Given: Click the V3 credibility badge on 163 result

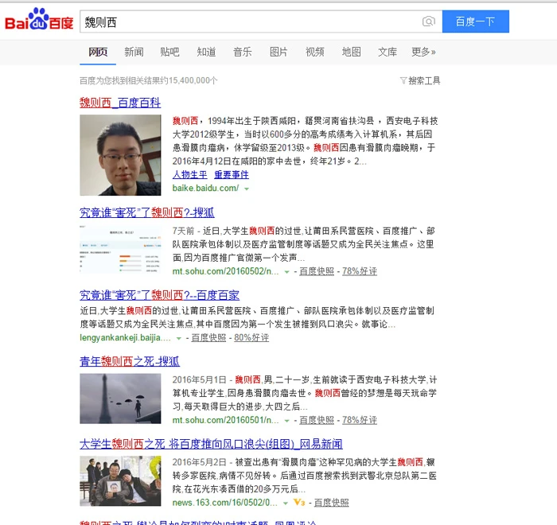Looking at the screenshot, I should (299, 503).
